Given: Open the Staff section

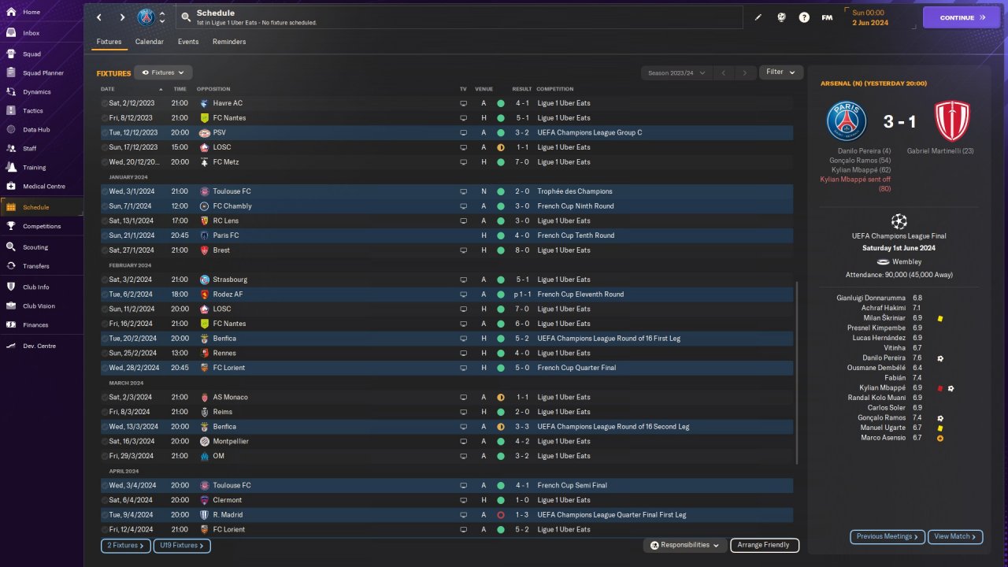Looking at the screenshot, I should [30, 148].
